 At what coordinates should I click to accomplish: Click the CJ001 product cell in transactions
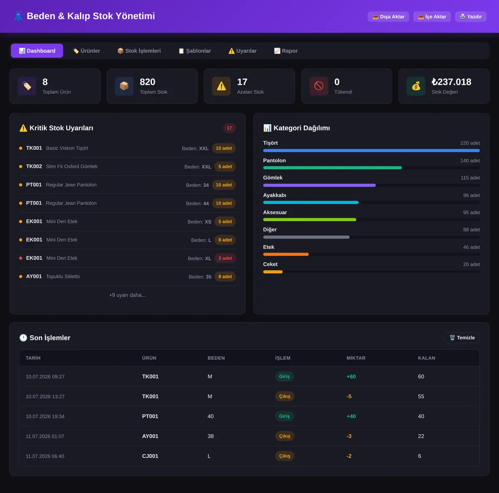pos(150,456)
